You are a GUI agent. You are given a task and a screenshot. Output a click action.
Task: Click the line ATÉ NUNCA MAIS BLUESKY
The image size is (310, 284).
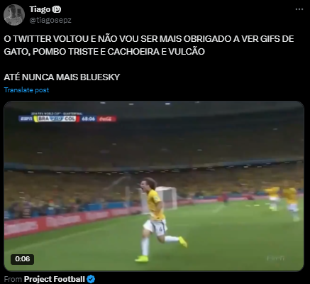click(62, 77)
